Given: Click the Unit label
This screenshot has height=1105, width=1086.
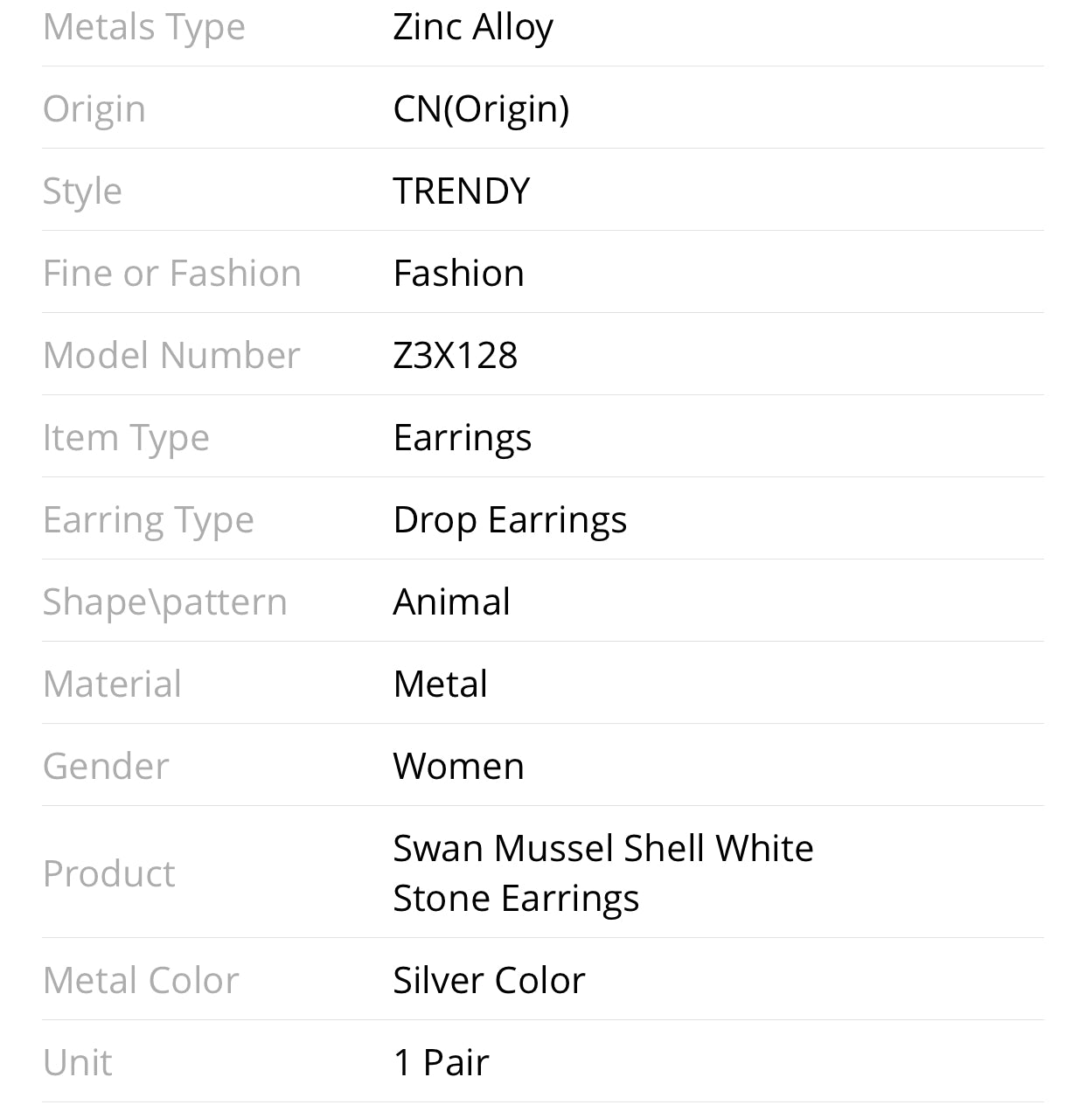Looking at the screenshot, I should pyautogui.click(x=78, y=1063).
